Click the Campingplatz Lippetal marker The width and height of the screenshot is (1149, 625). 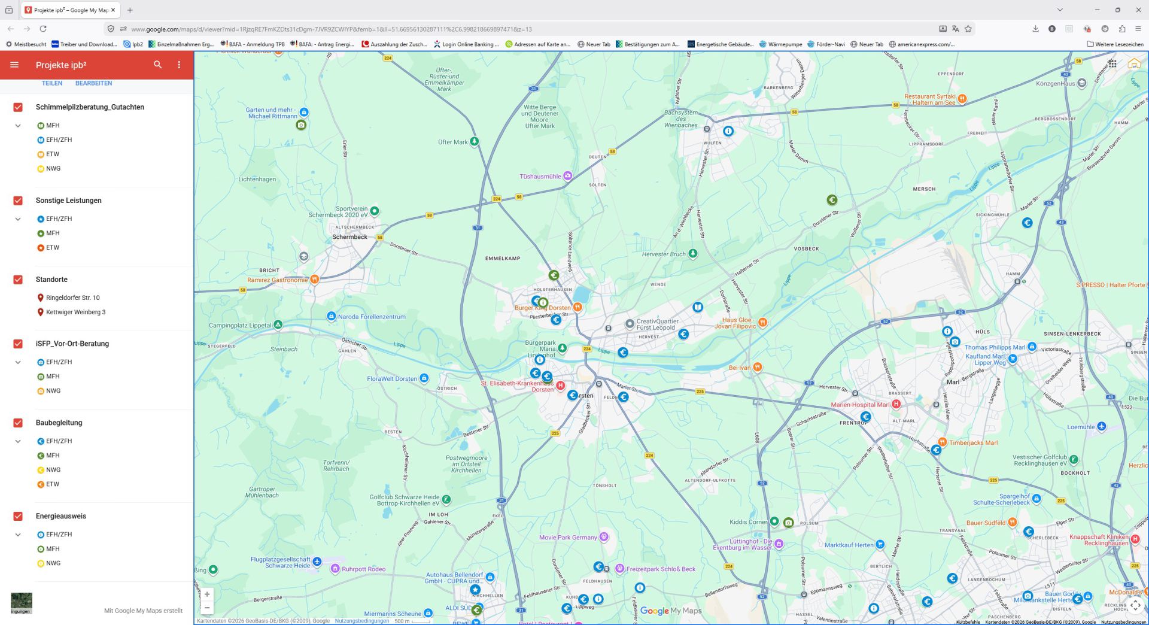pos(278,324)
